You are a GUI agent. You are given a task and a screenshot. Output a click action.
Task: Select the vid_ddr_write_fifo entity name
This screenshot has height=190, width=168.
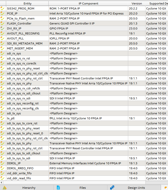pyautogui.click(x=19, y=173)
